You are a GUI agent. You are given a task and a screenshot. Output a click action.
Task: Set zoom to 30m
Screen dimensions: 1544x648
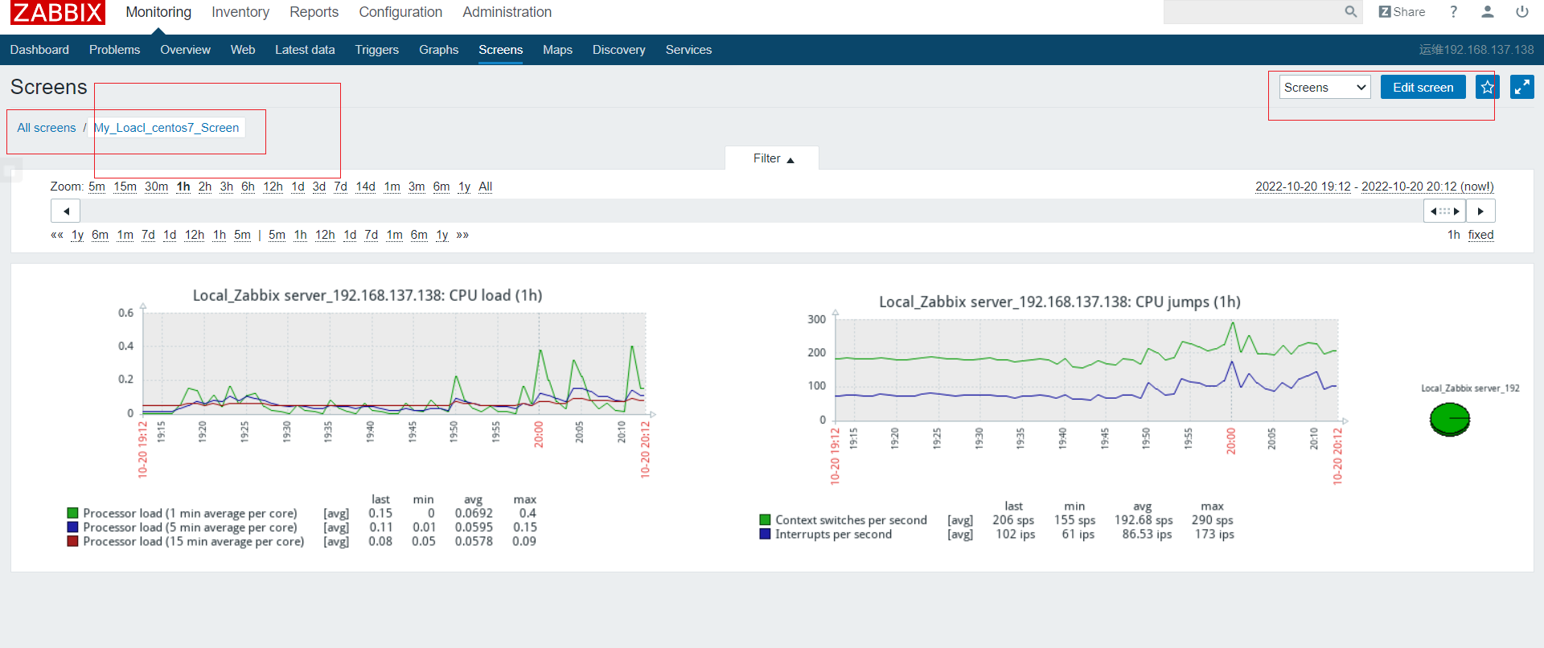pos(156,187)
